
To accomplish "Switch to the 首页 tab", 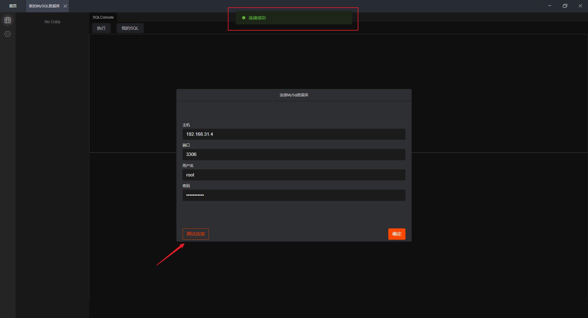I will point(13,6).
